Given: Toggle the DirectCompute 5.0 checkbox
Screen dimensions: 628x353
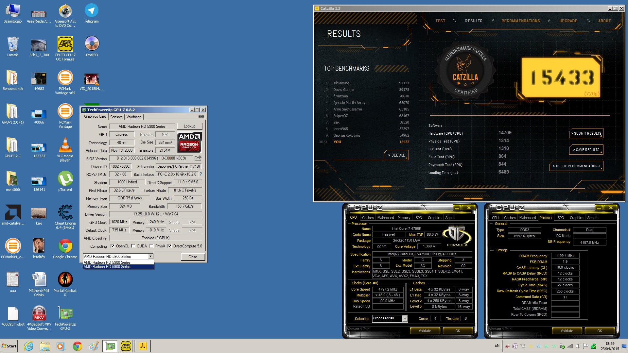Looking at the screenshot, I should coord(169,246).
